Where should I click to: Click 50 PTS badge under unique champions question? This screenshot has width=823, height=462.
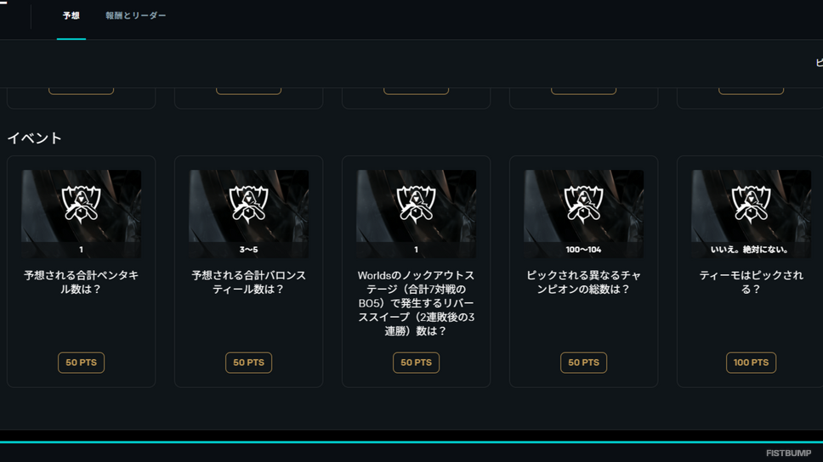583,363
